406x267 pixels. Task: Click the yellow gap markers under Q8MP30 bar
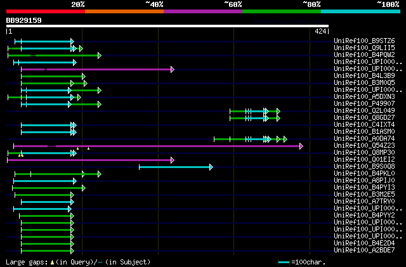(21, 155)
